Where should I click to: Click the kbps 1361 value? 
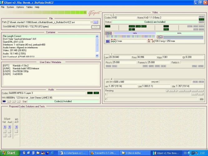[x=171, y=57]
